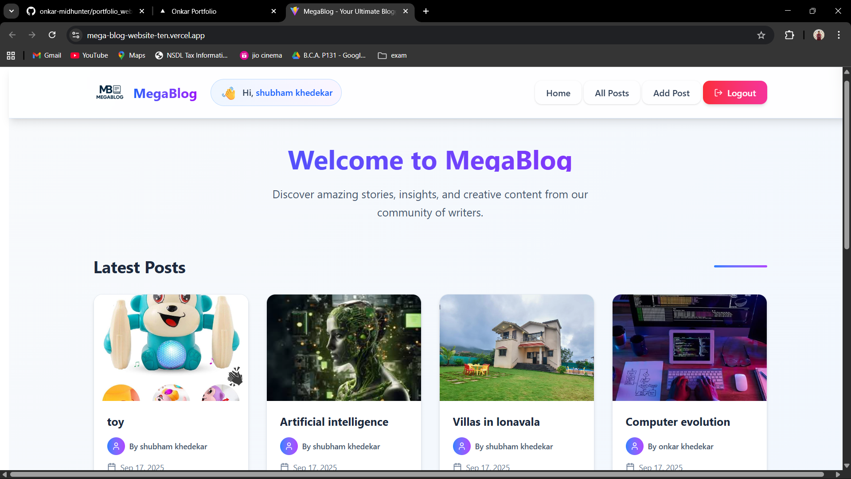Open the All Posts nav item
The height and width of the screenshot is (479, 851).
tap(612, 93)
